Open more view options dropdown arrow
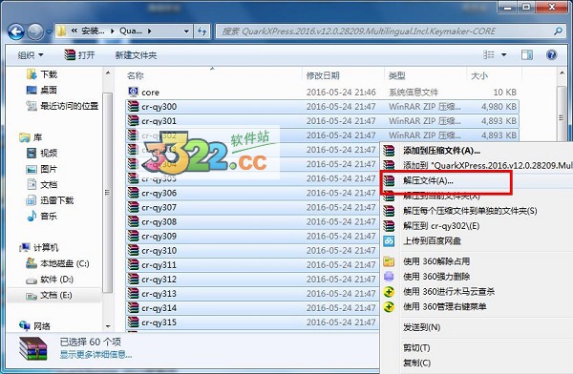The width and height of the screenshot is (573, 374). tap(504, 54)
